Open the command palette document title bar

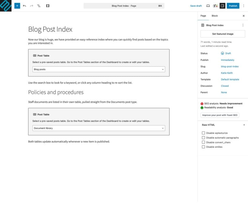124,6
